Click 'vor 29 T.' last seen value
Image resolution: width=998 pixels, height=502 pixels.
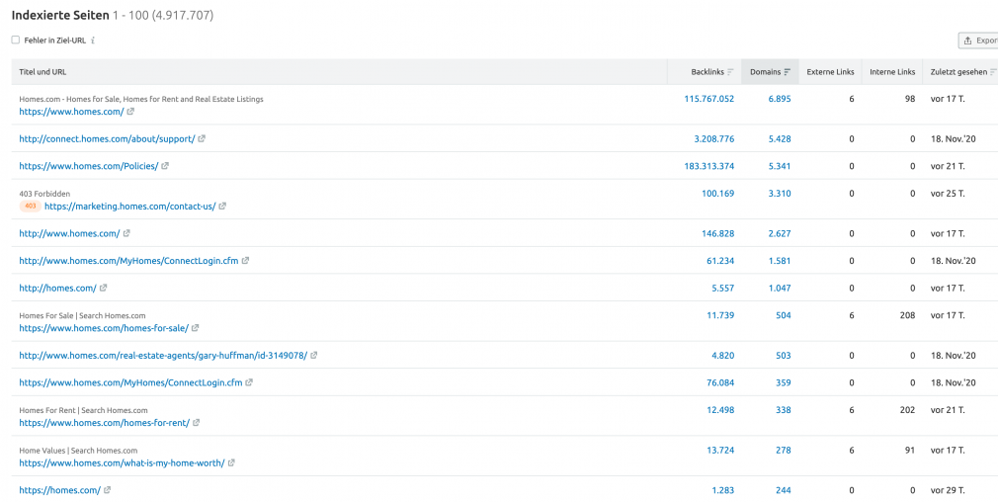tap(948, 490)
